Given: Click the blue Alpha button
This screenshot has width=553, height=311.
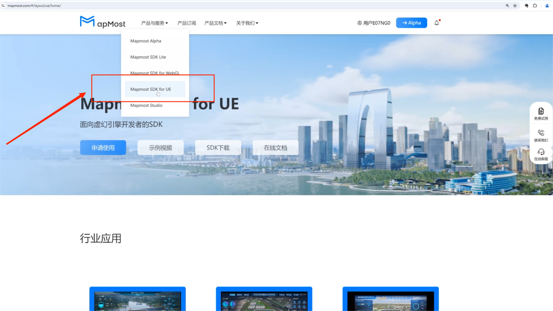Looking at the screenshot, I should tap(411, 23).
